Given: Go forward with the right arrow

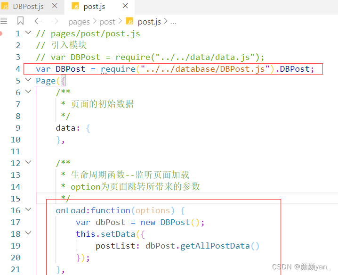Looking at the screenshot, I should 55,21.
